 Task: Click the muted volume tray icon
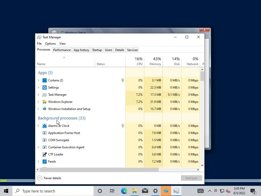click(x=228, y=191)
